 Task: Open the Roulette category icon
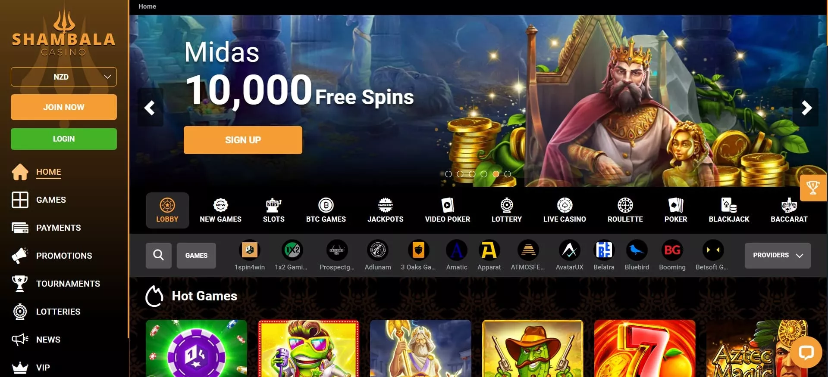click(x=625, y=205)
